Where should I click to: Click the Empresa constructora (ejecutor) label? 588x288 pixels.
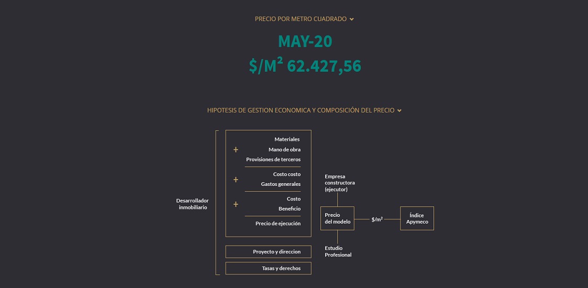340,183
